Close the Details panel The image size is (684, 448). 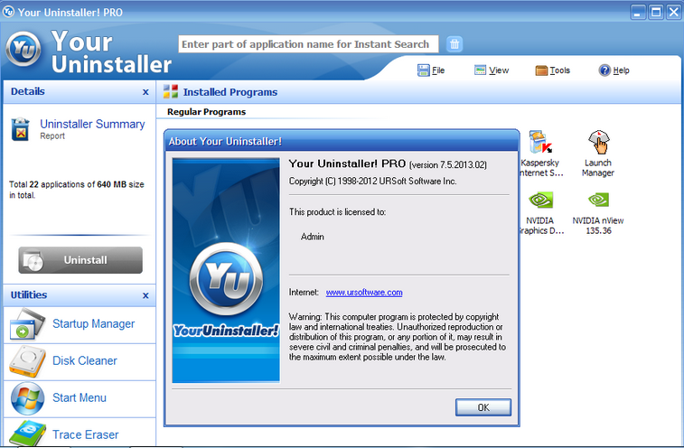click(145, 92)
